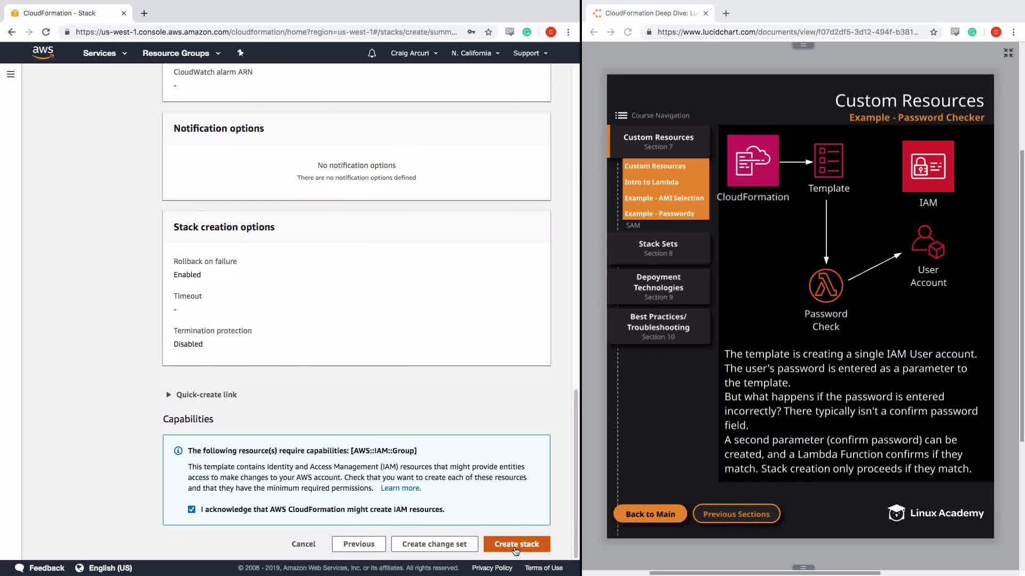
Task: Click the AWS logo home icon
Action: point(43,52)
